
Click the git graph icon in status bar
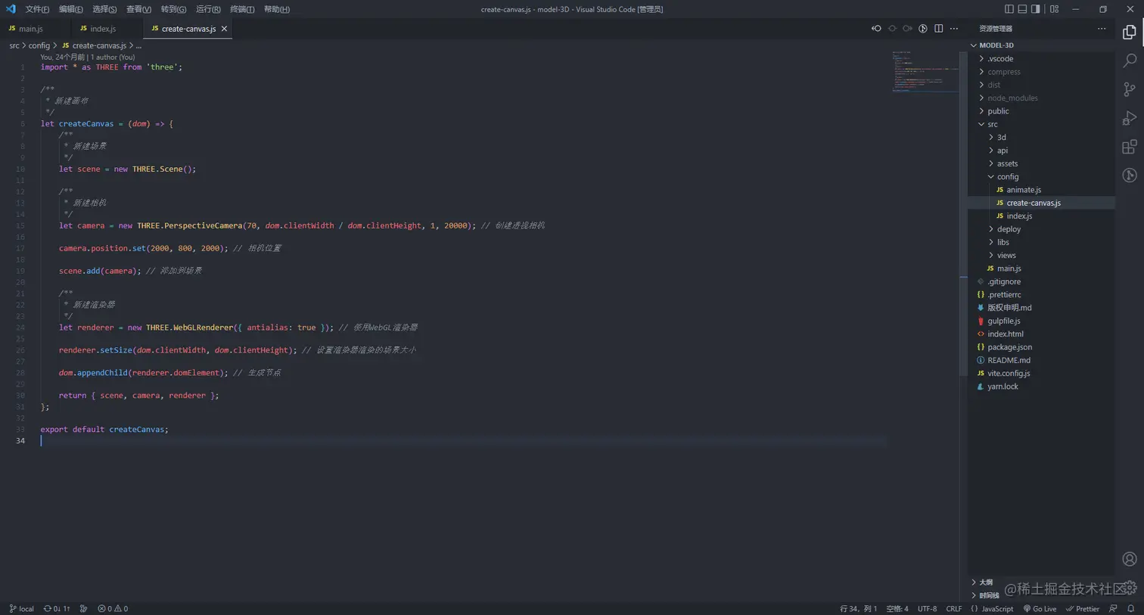83,609
